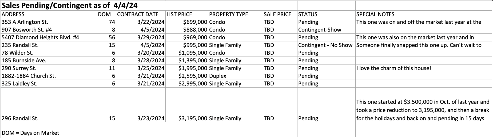
Task: Click the $2,995,000 list price cell
Action: click(x=187, y=84)
